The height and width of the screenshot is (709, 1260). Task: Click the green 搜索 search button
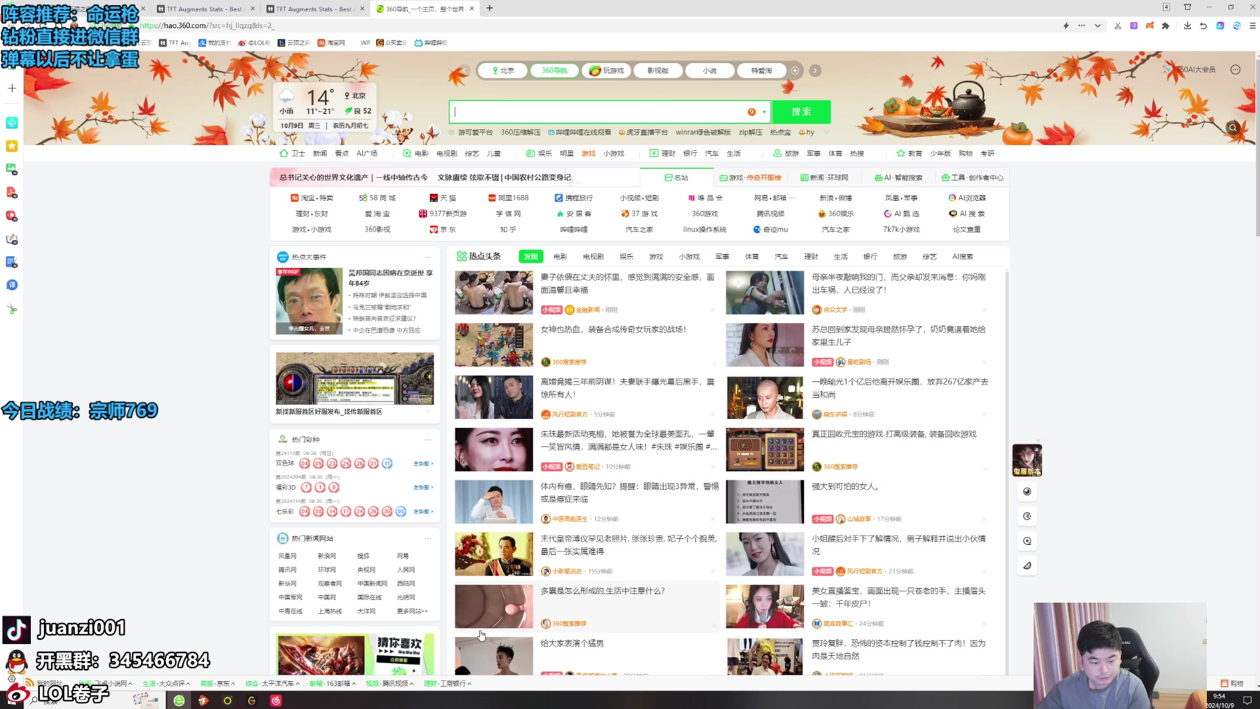801,112
